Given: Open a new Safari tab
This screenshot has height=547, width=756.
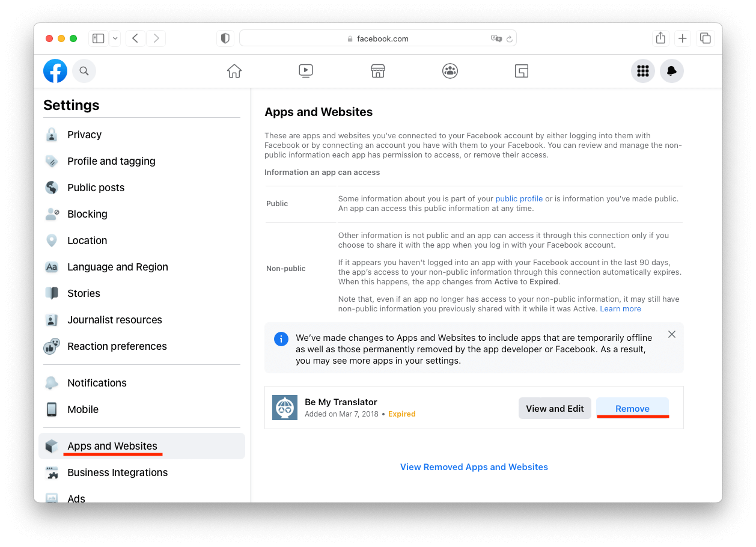Looking at the screenshot, I should tap(683, 38).
